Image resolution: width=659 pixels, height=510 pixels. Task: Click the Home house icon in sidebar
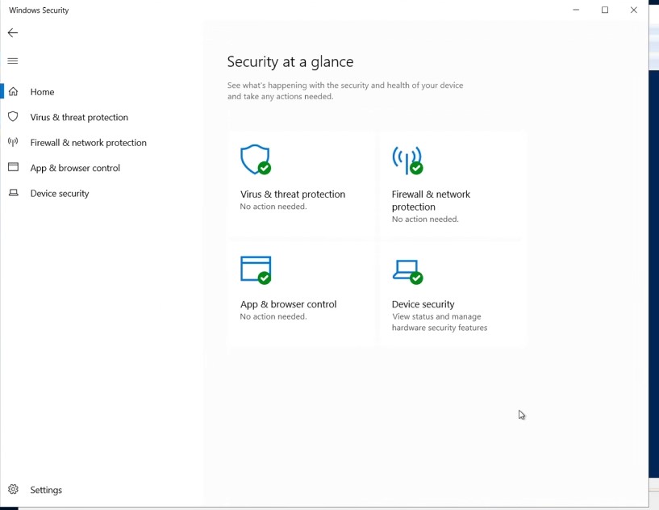(13, 91)
